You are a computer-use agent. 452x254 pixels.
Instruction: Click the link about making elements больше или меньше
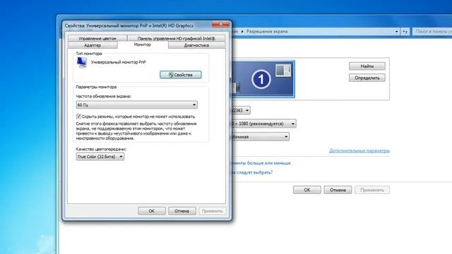coord(261,163)
